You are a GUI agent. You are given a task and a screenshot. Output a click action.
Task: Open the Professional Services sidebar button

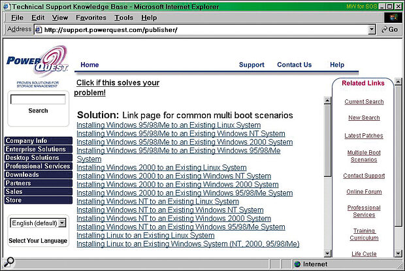click(39, 167)
